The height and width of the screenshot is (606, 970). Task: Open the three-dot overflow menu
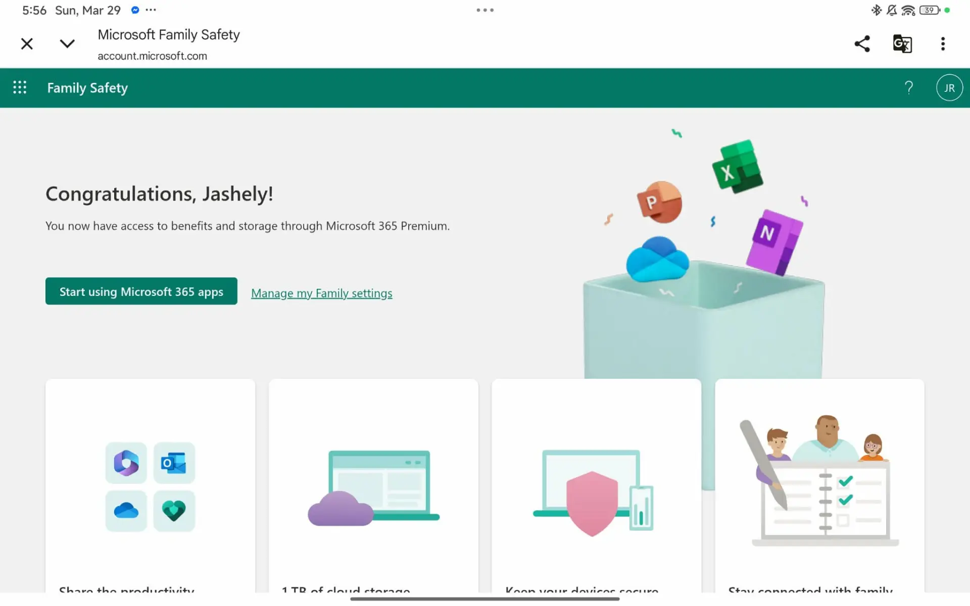[x=943, y=44]
